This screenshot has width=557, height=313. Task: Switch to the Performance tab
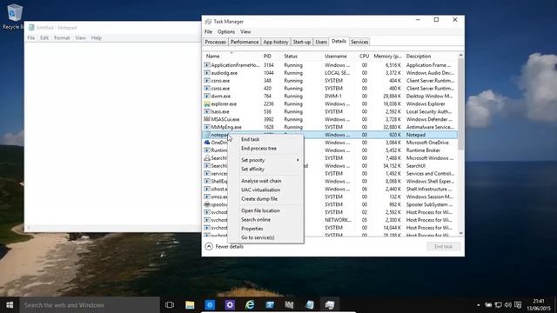click(245, 42)
